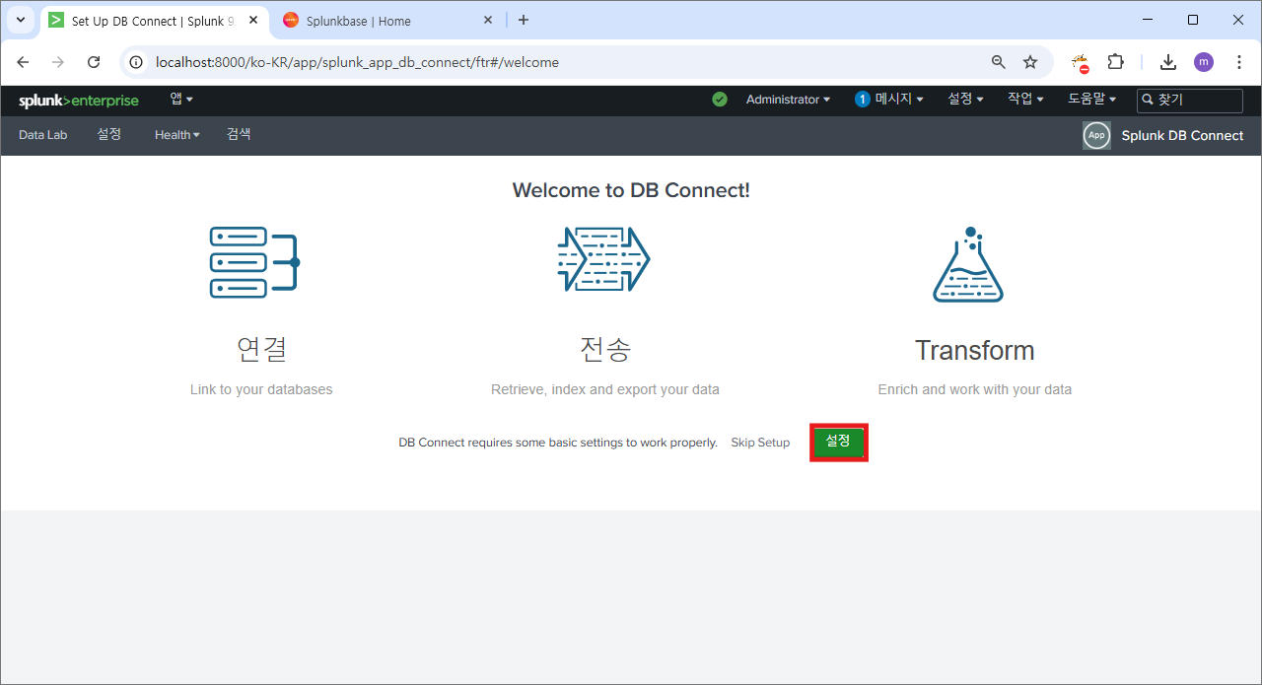
Task: Click the Splunk DB Connect App icon
Action: [x=1096, y=136]
